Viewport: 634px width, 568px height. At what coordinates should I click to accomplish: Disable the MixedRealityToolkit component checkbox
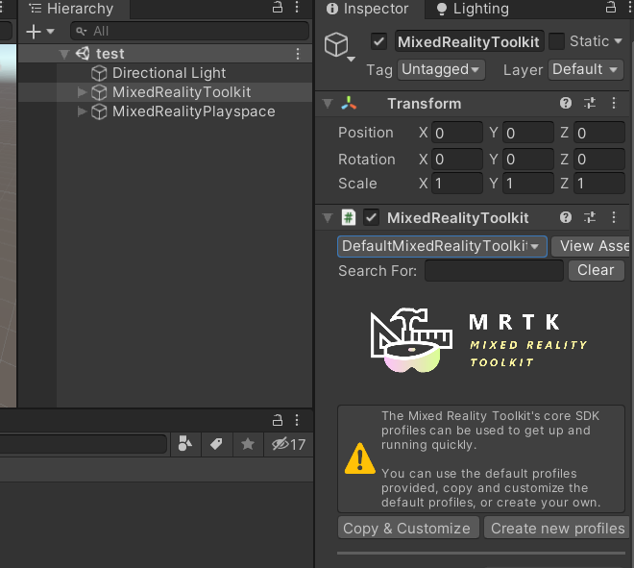tap(371, 217)
